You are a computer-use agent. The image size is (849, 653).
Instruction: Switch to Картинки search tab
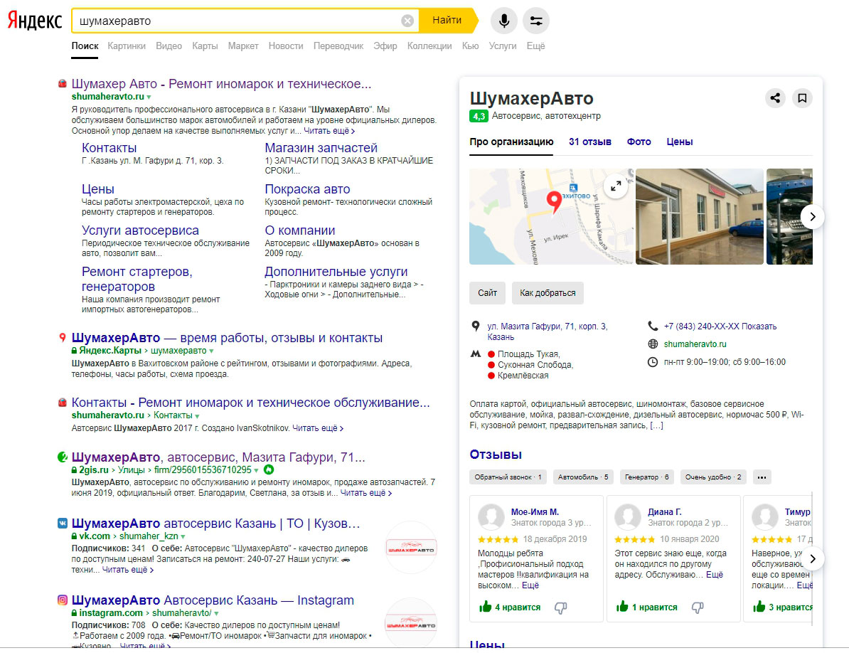click(126, 46)
